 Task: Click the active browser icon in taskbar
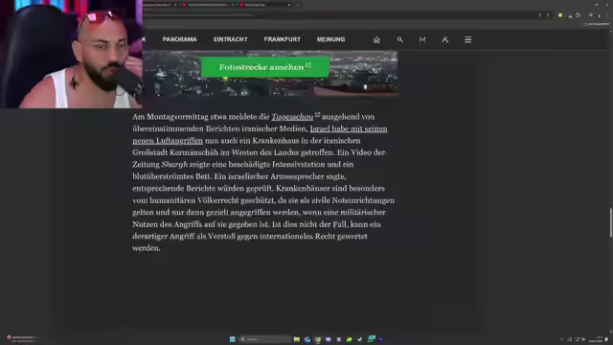coord(318,339)
